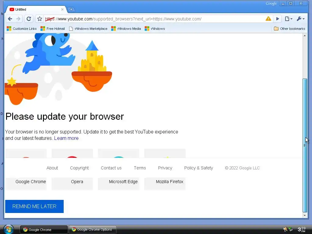This screenshot has height=234, width=312.
Task: Open the wrench settings menu
Action: coord(300,19)
